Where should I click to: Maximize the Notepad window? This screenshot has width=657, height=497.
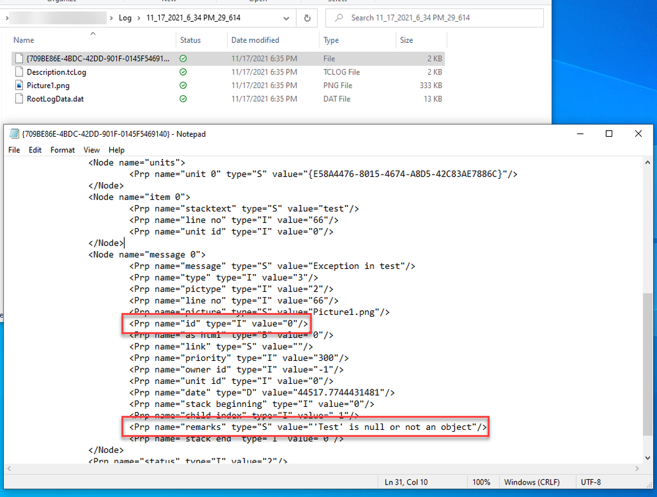click(609, 134)
